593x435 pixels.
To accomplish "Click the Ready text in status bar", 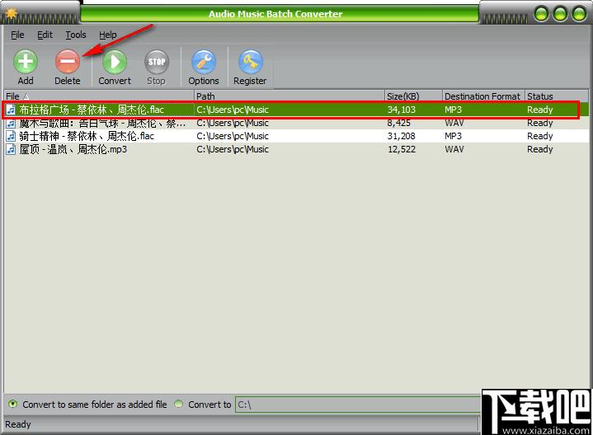I will point(18,424).
